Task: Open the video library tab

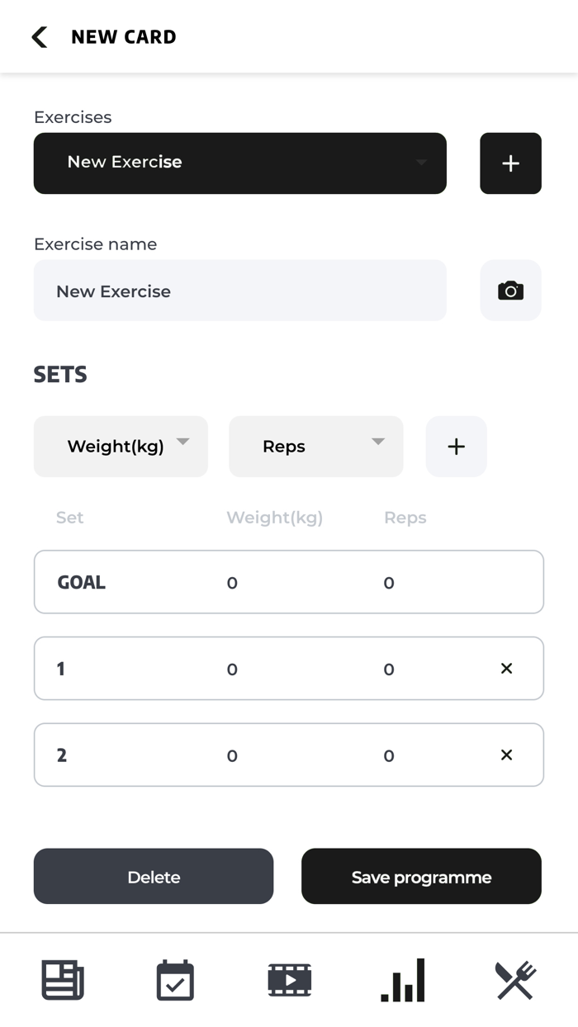Action: coord(289,980)
